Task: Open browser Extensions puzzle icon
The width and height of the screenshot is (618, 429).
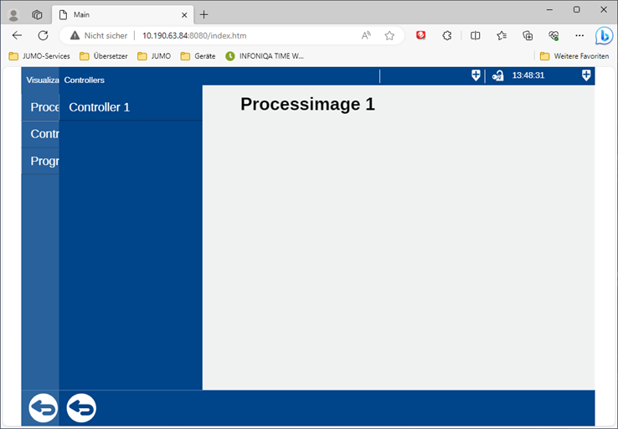Action: click(447, 36)
